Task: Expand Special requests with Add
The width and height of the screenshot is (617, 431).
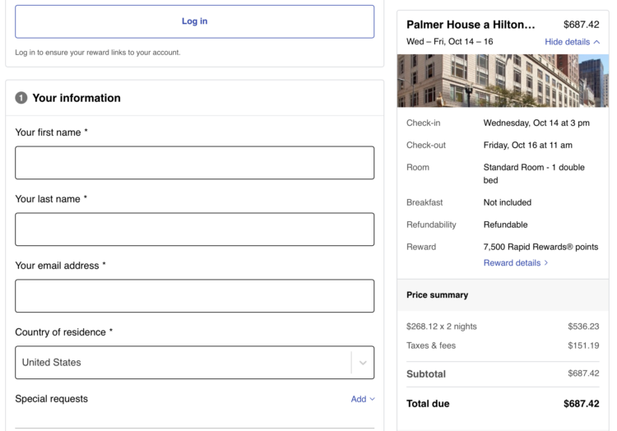Action: 363,399
